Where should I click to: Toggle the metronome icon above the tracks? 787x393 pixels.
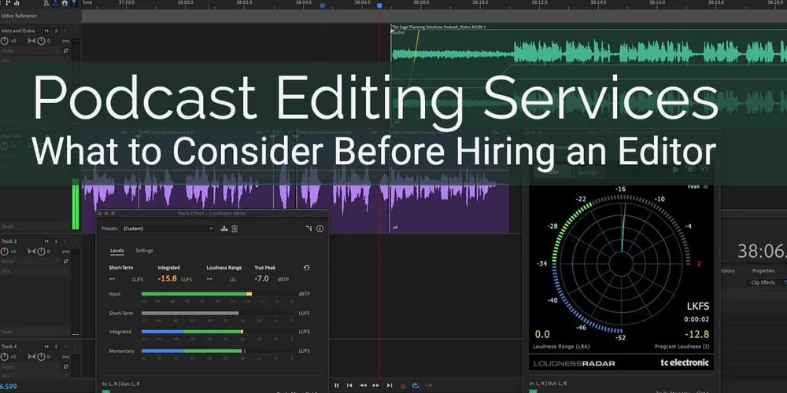45,3
